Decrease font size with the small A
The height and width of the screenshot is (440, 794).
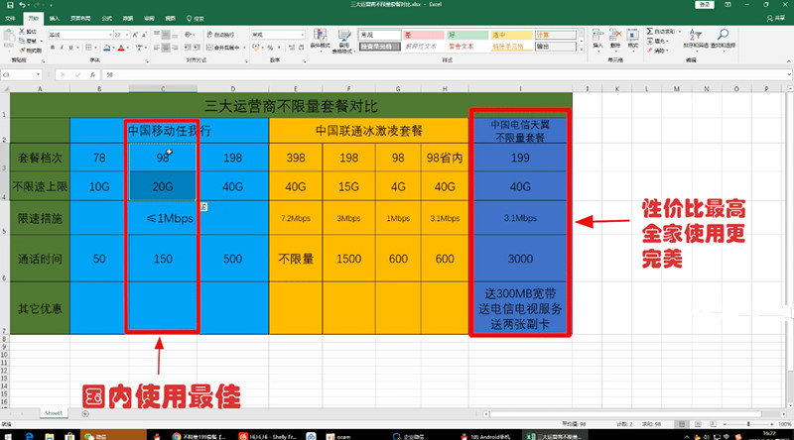[x=144, y=35]
